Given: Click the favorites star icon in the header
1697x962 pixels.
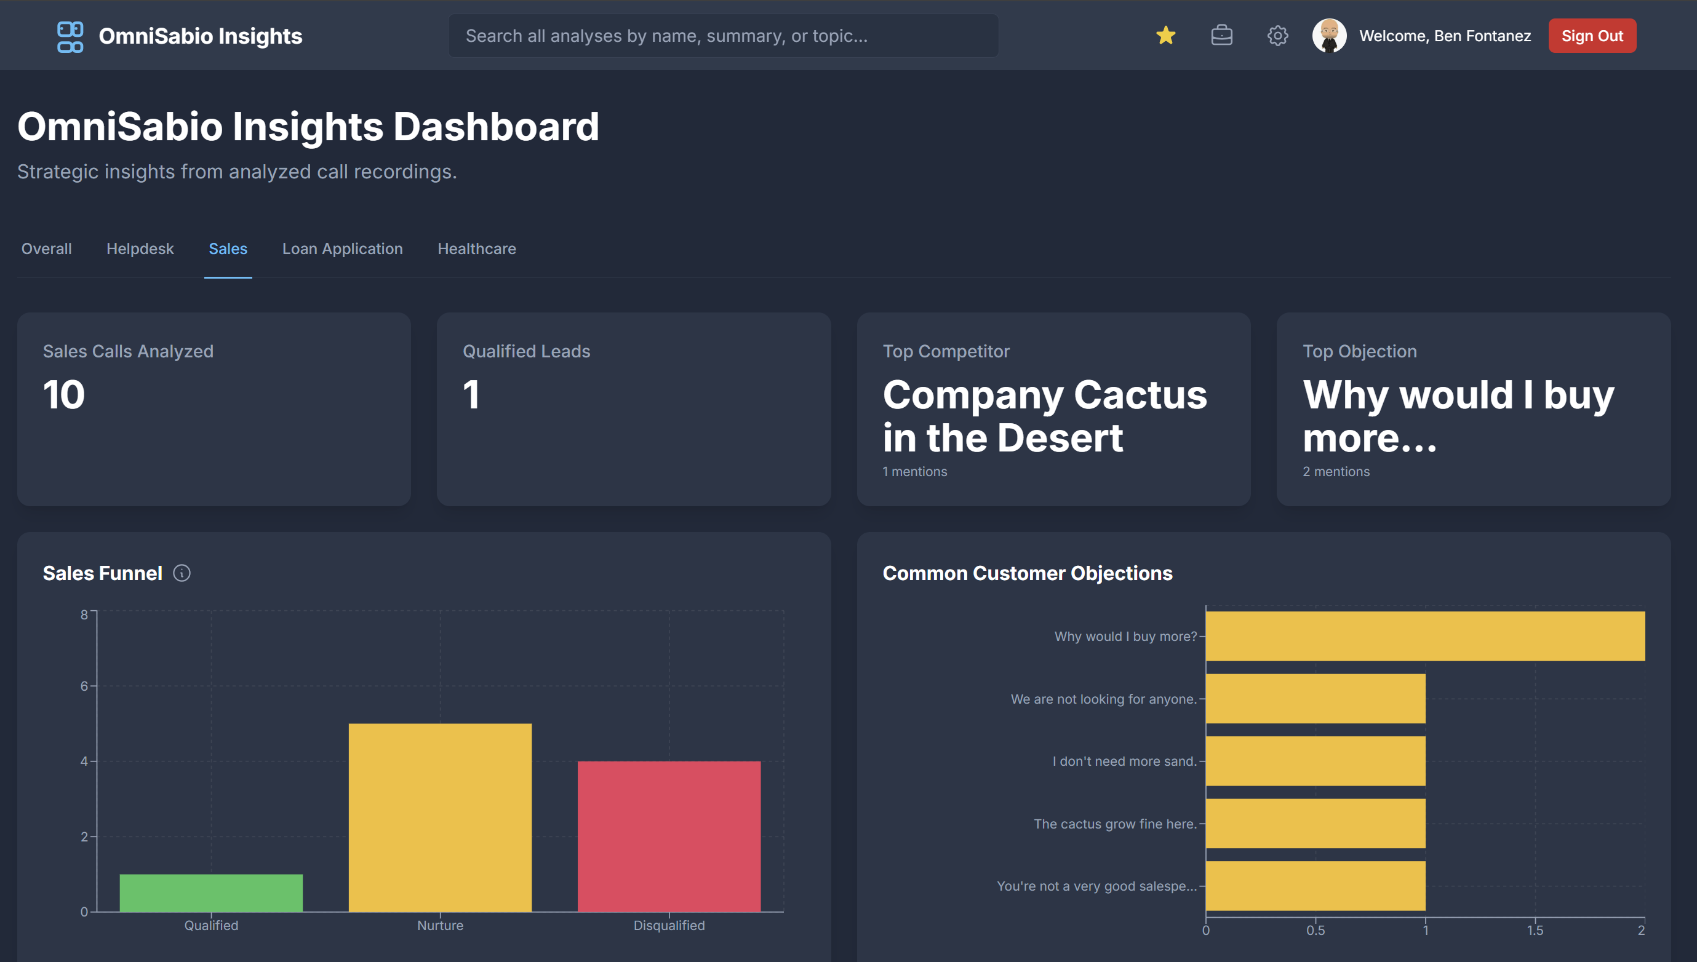Looking at the screenshot, I should point(1167,36).
